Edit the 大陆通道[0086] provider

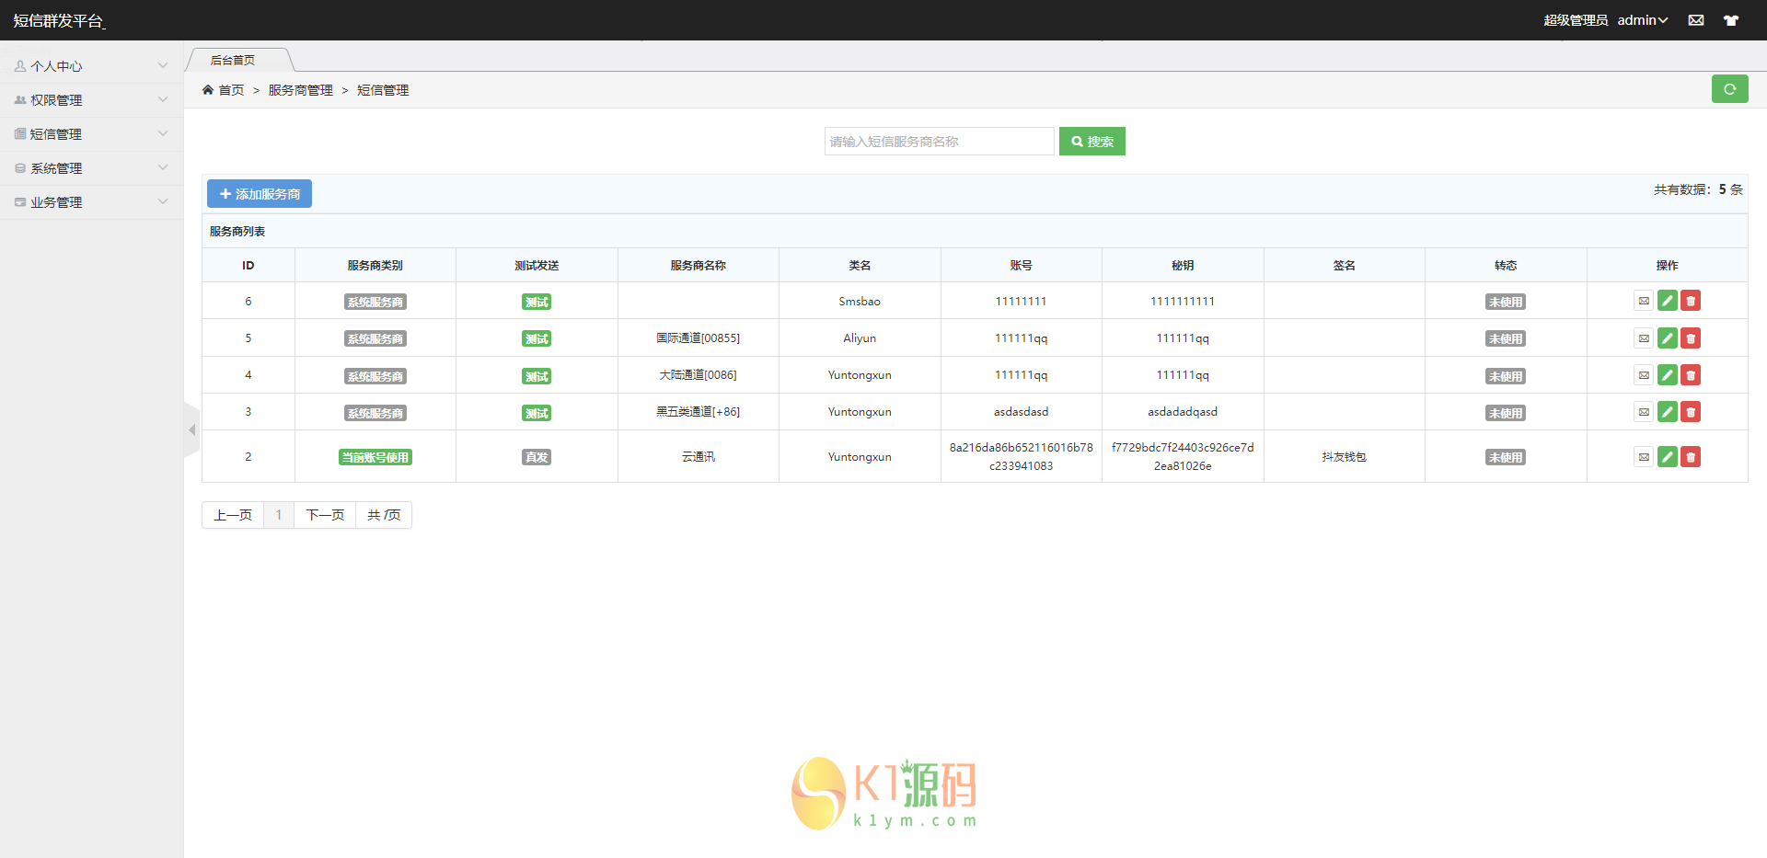pyautogui.click(x=1668, y=375)
